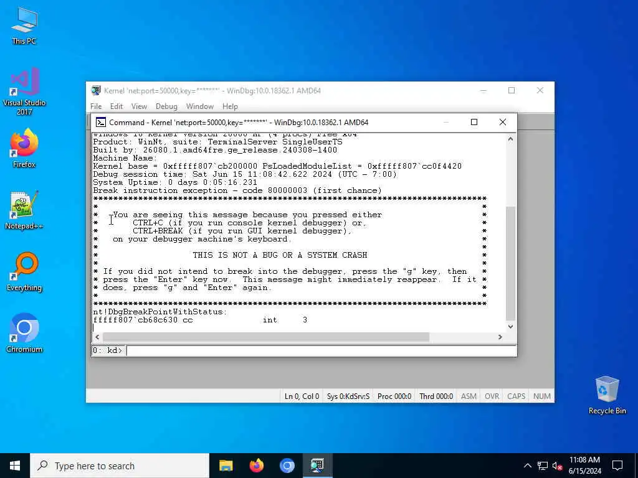
Task: Click the 'Break instruction exception' output line
Action: coord(237,190)
